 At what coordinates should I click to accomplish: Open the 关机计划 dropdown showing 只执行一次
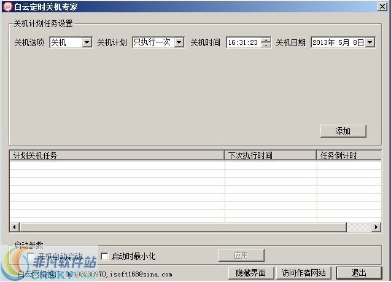tap(179, 42)
